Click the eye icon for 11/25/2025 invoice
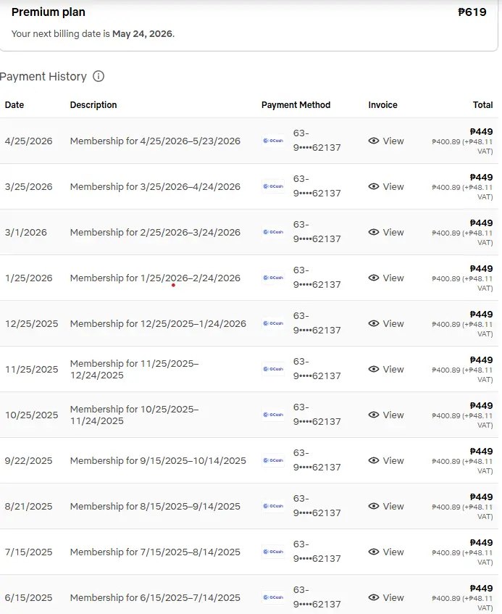 (x=374, y=369)
